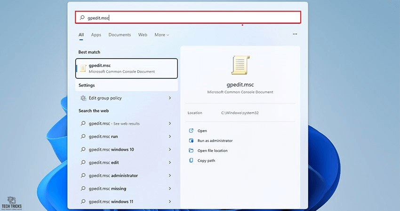The image size is (400, 211).
Task: Click search icon beside gpedit.msc missing
Action: tap(83, 188)
